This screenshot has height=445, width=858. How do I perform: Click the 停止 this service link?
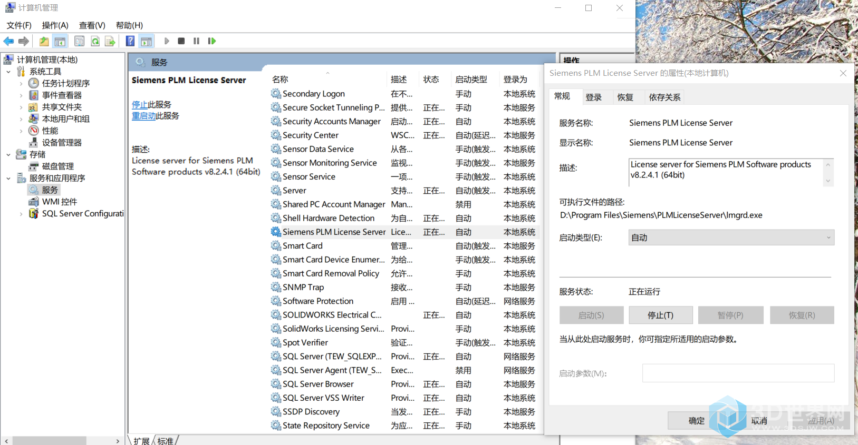[x=140, y=105]
